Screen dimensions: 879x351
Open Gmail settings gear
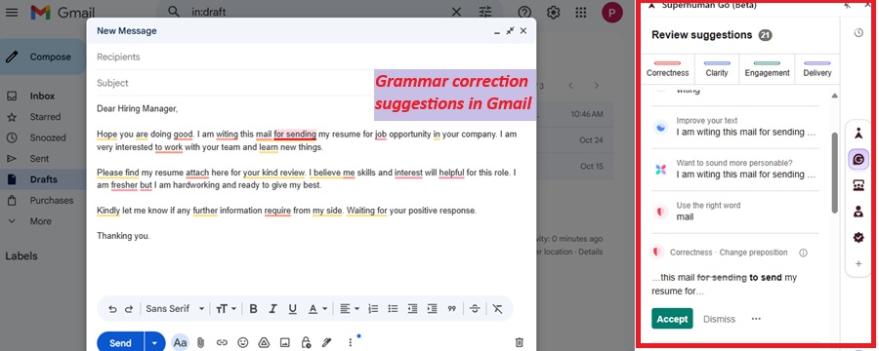pos(554,13)
